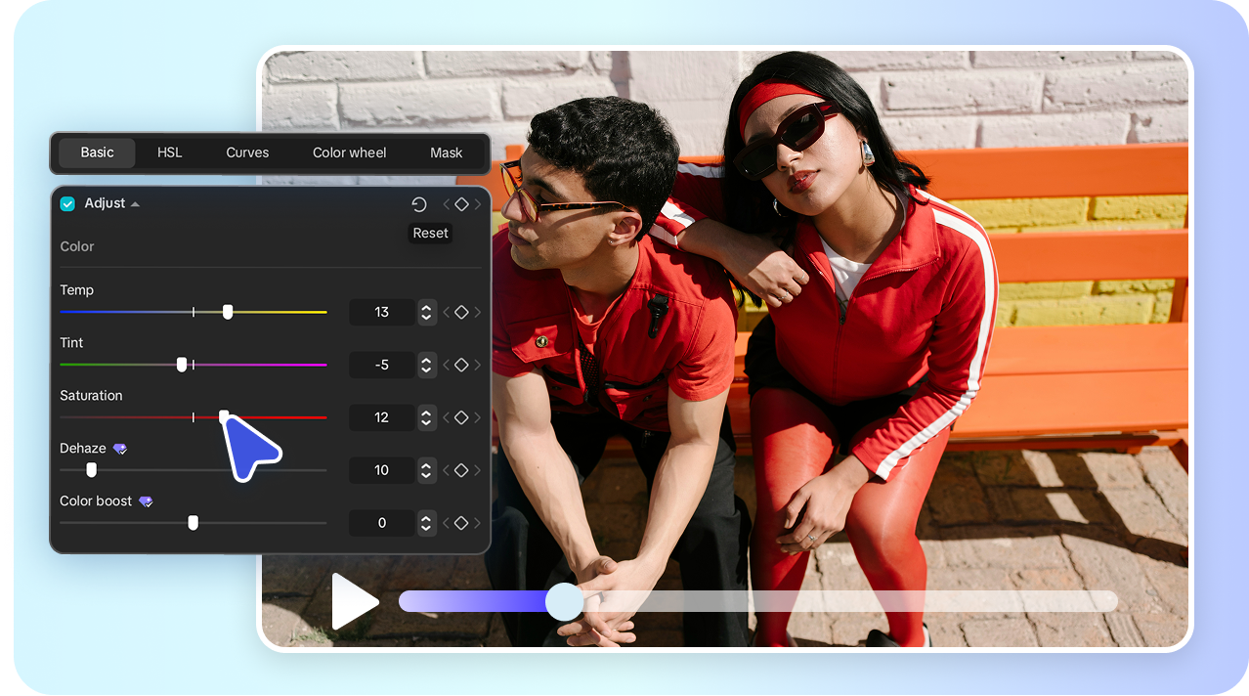Go to previous keyframe for Saturation
1249x696 pixels.
(x=448, y=417)
